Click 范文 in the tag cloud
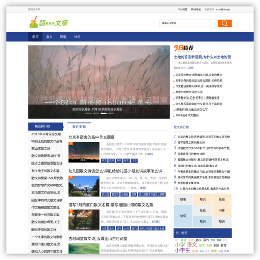The image size is (260, 260). point(202,246)
